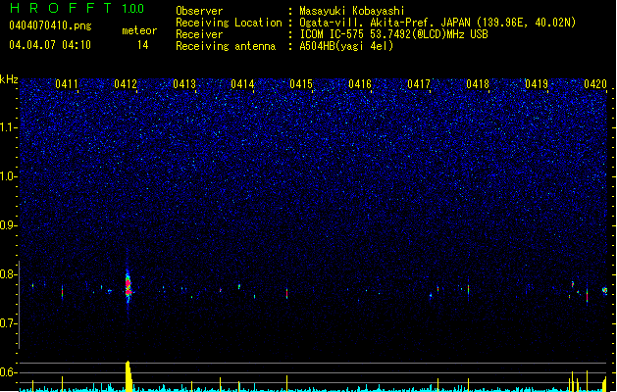Click the 0.7 kHz axis label
This screenshot has height=392, width=617.
[x=9, y=323]
